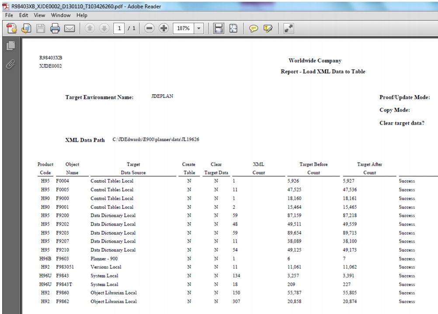Click the Copy Mode label
438x314 pixels.
[x=395, y=110]
